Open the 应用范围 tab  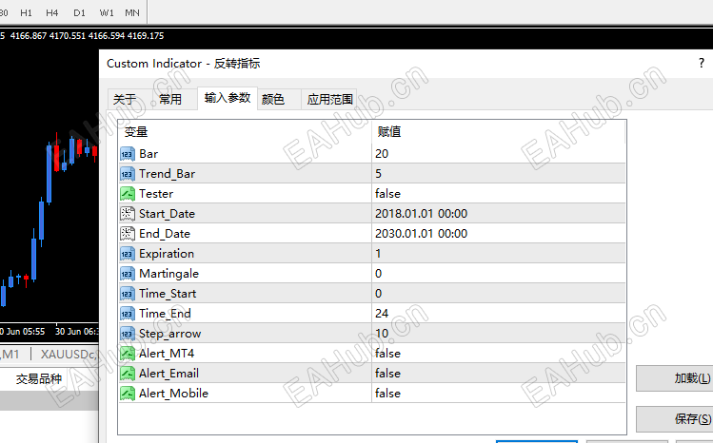(329, 100)
